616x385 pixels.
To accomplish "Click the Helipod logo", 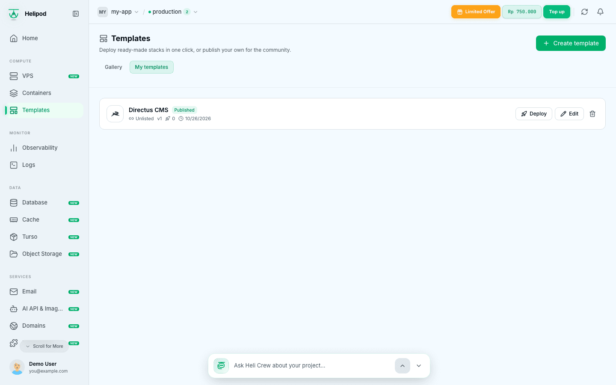I will [x=14, y=14].
